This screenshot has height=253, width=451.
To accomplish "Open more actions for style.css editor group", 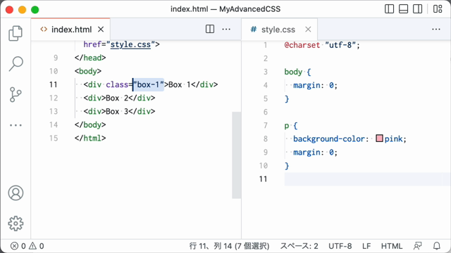I will [x=436, y=29].
